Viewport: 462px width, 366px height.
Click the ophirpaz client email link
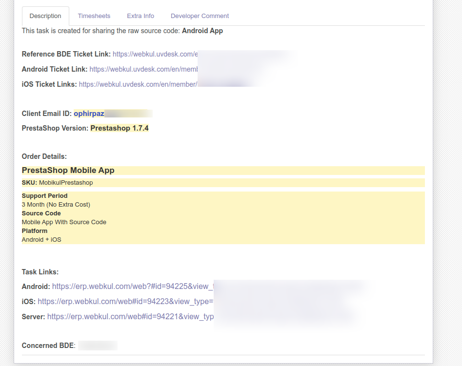89,114
